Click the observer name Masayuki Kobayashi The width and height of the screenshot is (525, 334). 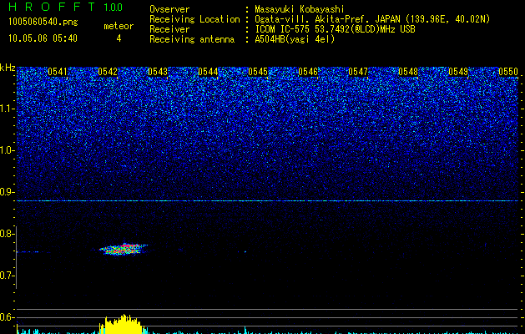point(300,9)
